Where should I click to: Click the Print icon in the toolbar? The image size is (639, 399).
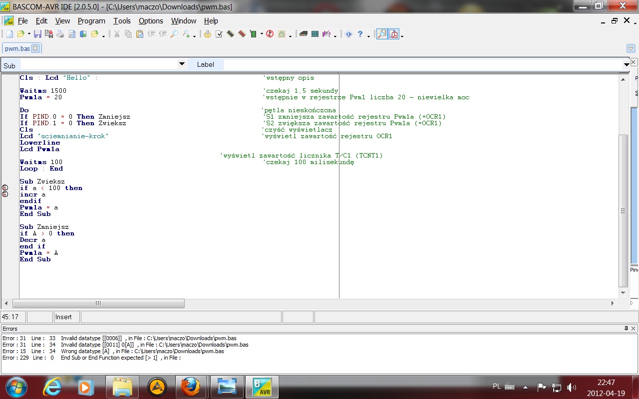(60, 34)
